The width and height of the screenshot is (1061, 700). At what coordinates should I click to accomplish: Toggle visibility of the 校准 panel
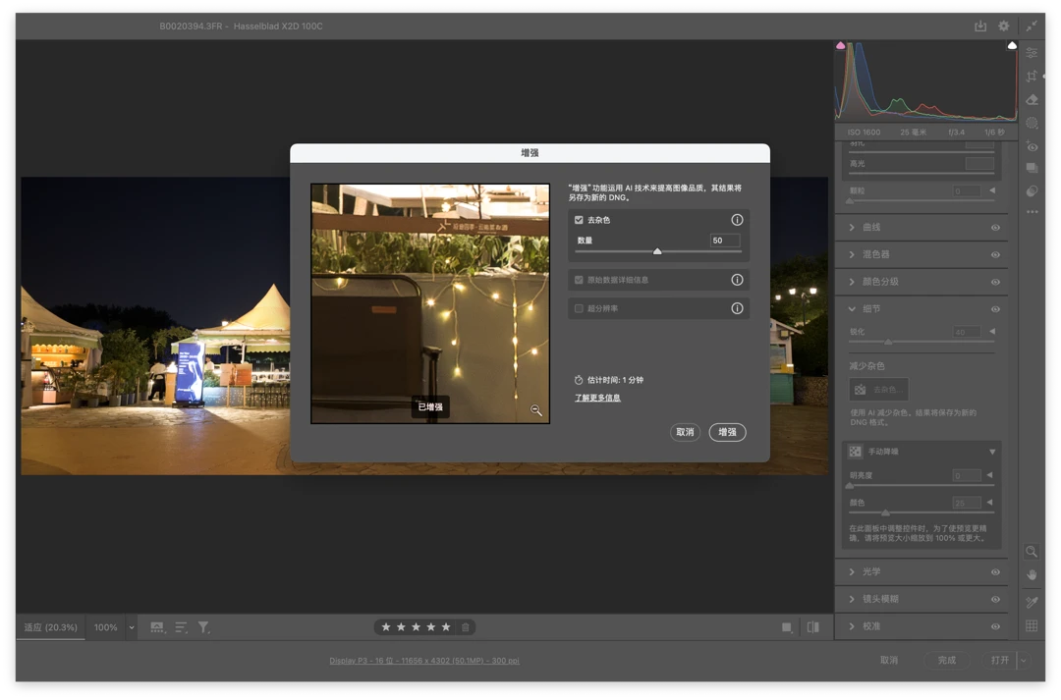point(995,626)
